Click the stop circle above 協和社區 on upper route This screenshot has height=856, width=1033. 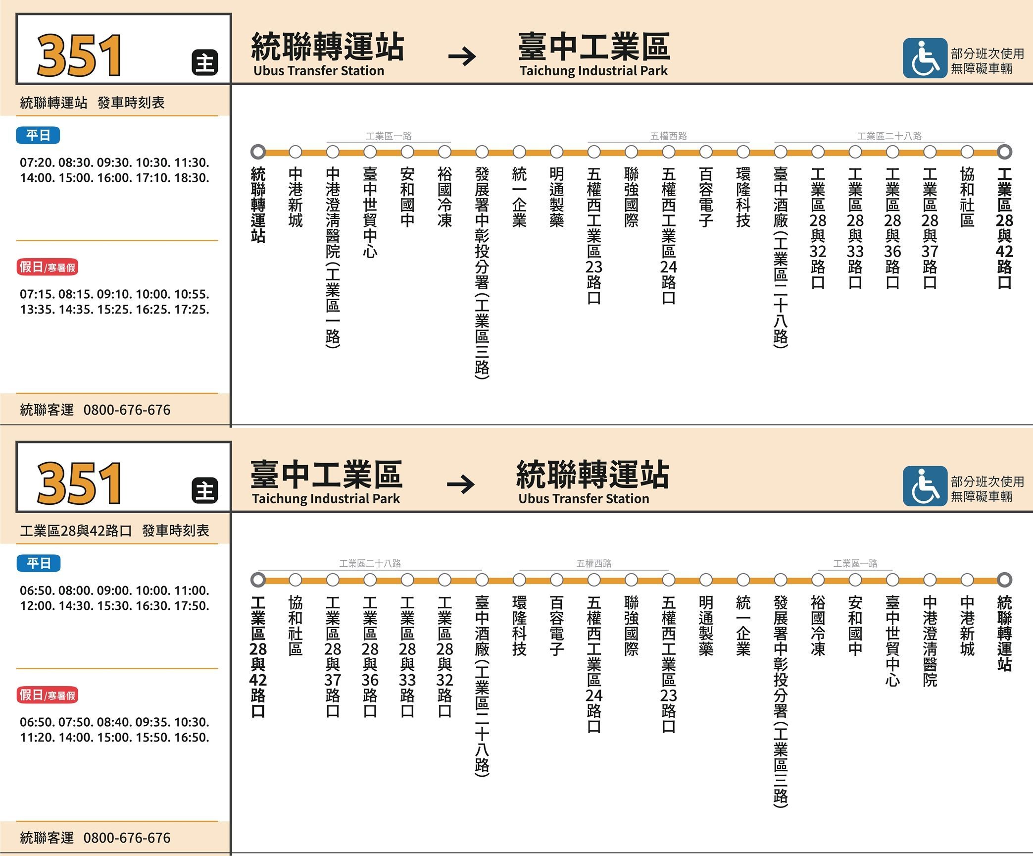967,152
